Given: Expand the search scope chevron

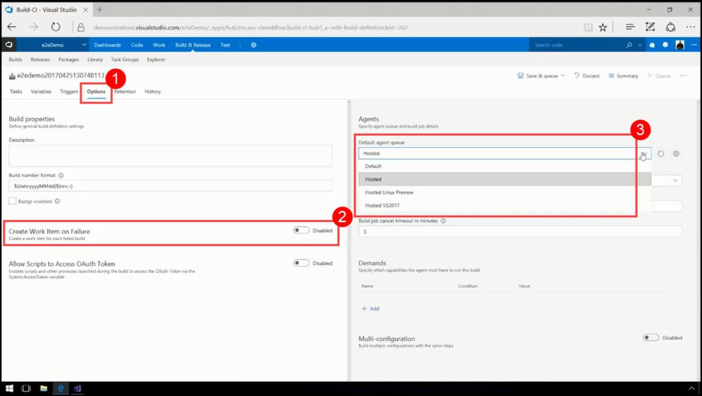Looking at the screenshot, I should tap(640, 45).
